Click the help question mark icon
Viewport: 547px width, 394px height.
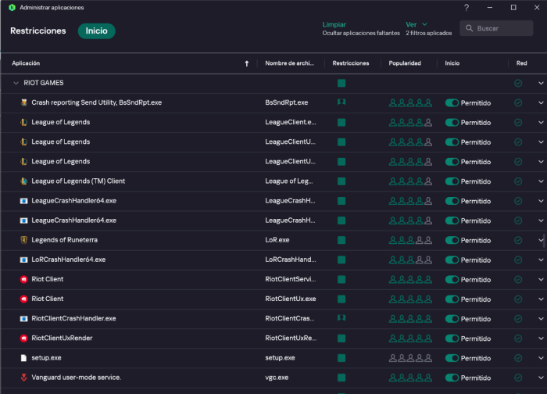[467, 8]
